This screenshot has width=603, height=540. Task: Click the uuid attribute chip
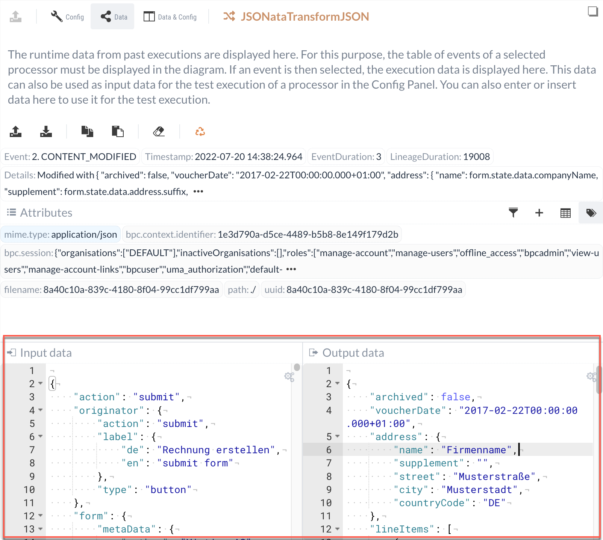click(x=363, y=290)
